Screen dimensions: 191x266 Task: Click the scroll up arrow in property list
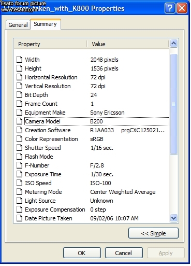click(173, 44)
